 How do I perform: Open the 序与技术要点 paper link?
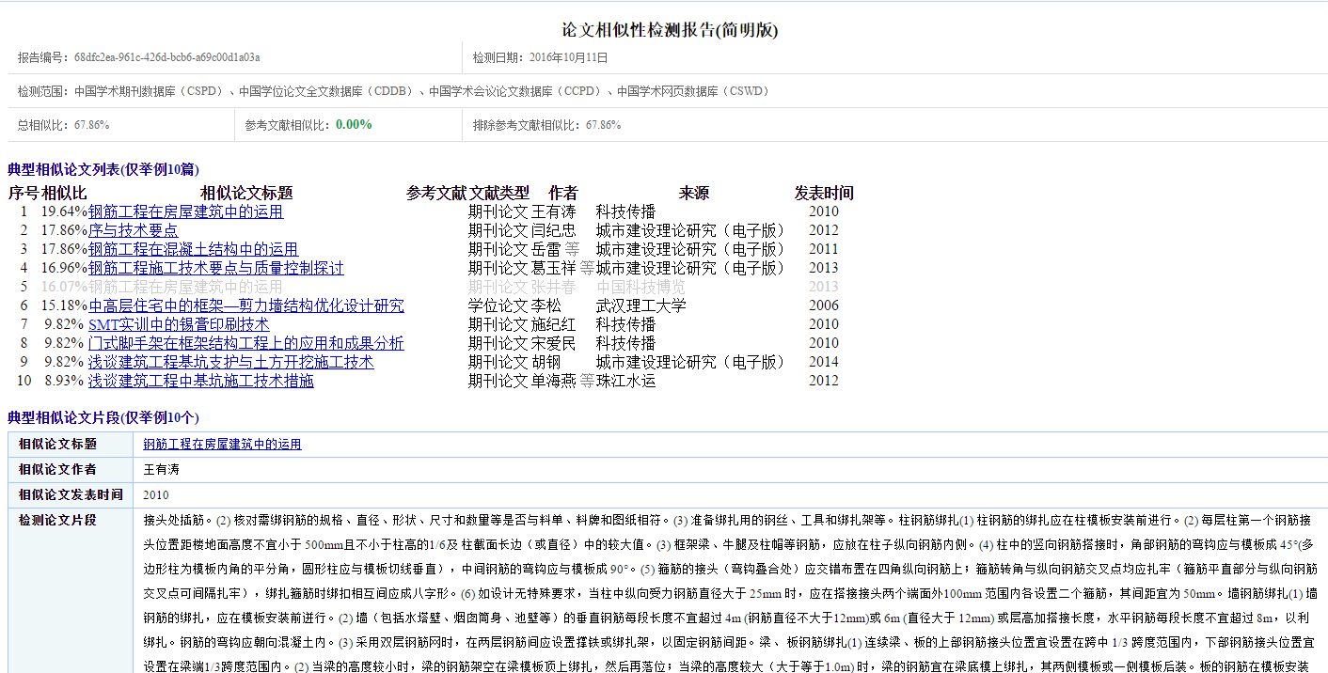[133, 230]
